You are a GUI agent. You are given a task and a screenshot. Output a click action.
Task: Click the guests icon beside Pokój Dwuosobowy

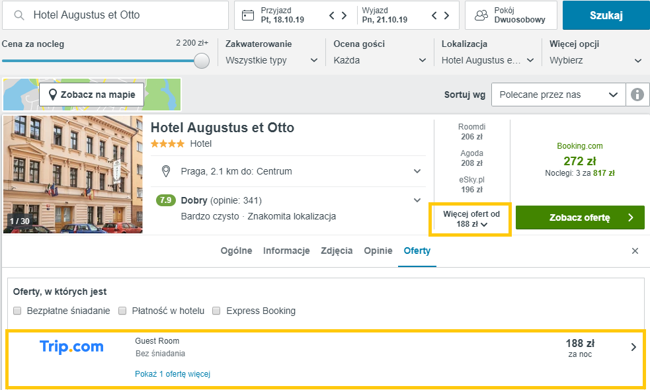pyautogui.click(x=481, y=15)
